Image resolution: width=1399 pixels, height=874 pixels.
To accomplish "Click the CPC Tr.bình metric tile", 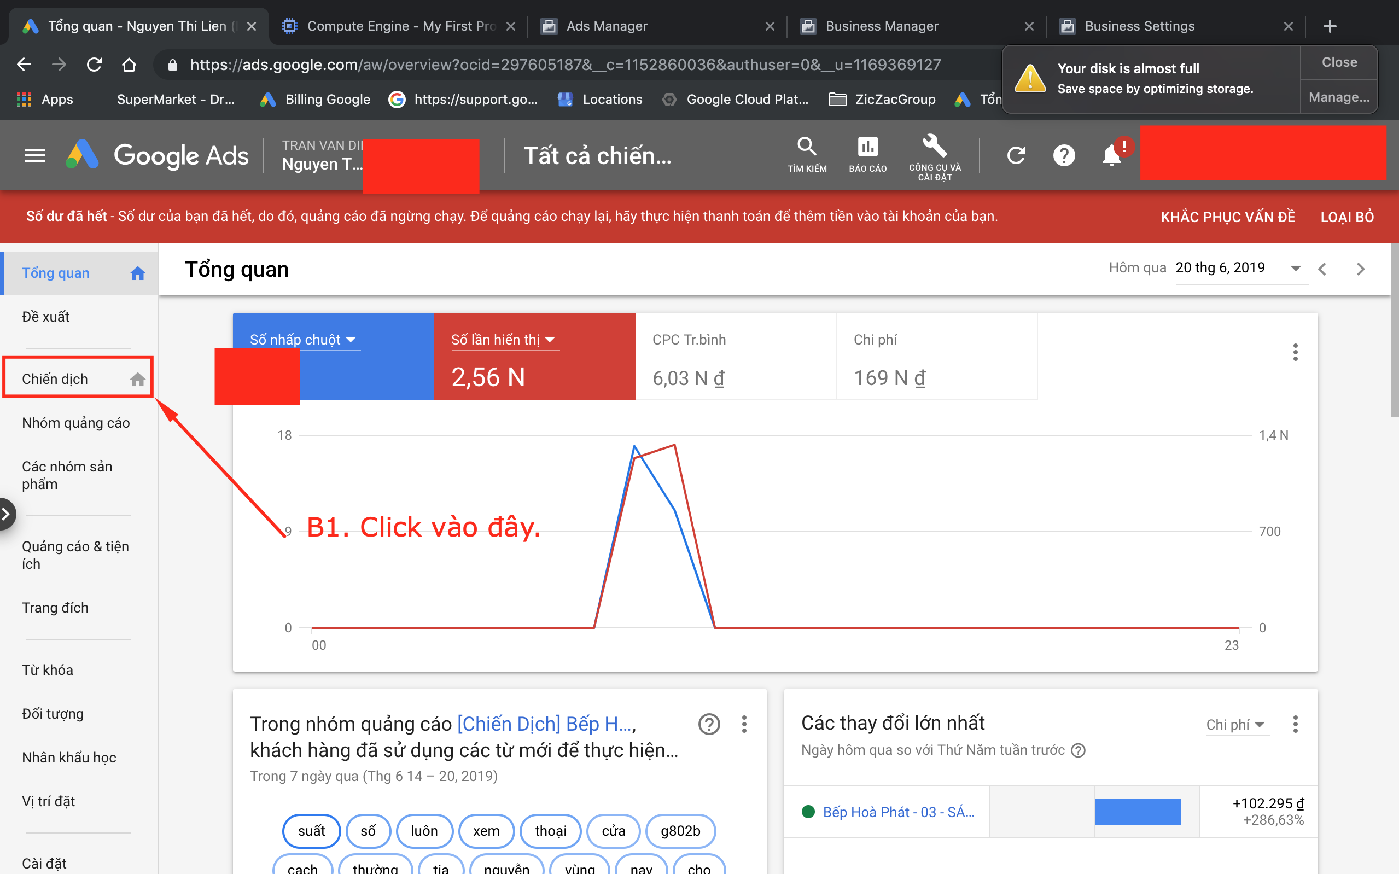I will coord(736,357).
